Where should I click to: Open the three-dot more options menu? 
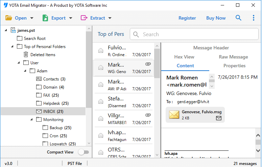(x=254, y=18)
